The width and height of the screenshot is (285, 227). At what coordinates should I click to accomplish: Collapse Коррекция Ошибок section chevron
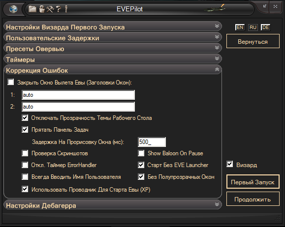click(x=217, y=69)
